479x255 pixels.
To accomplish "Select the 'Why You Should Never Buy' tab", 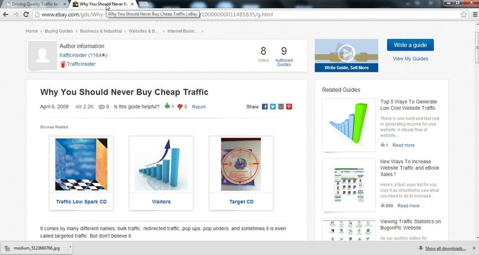I will (x=103, y=4).
